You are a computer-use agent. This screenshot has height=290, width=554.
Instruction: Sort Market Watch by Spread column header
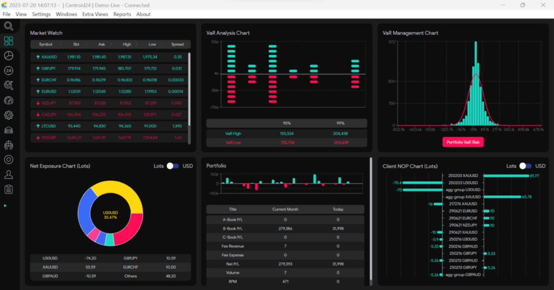177,44
